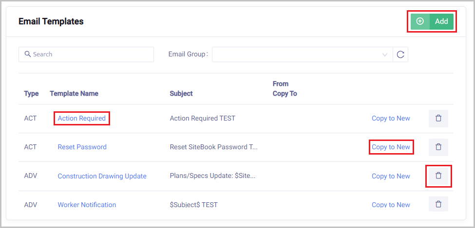Remove the Worker Notification template
The image size is (475, 228).
438,204
